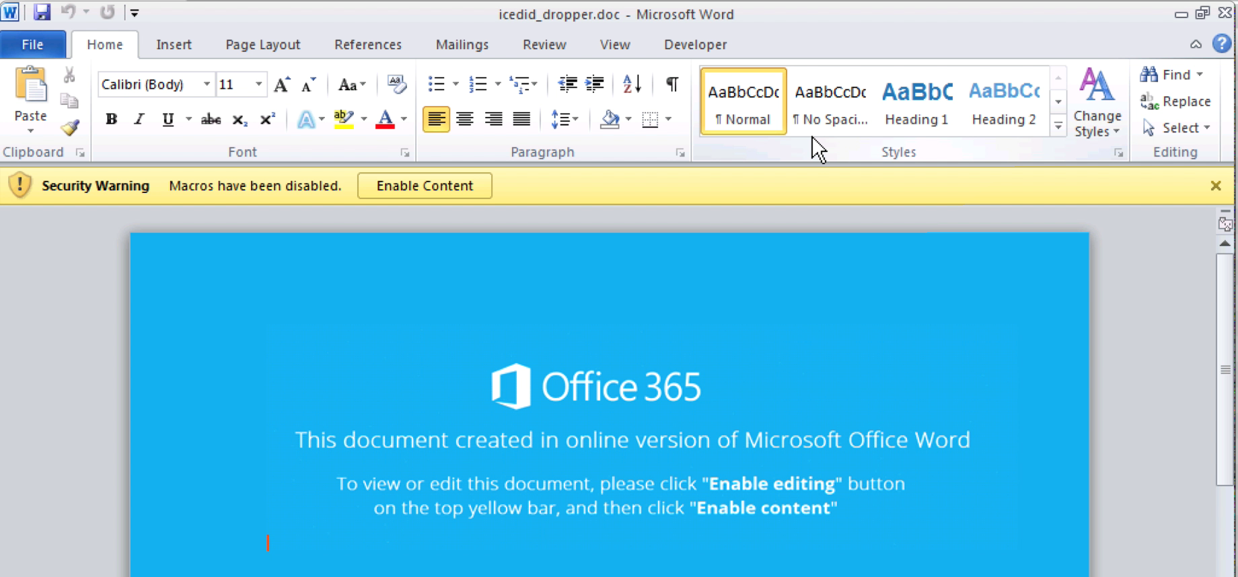Click the Grow Font icon
Screen dimensions: 1238x577
[282, 85]
